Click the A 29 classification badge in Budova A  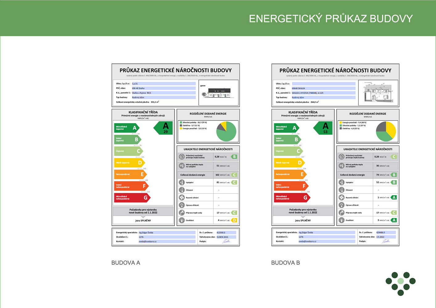163,128
